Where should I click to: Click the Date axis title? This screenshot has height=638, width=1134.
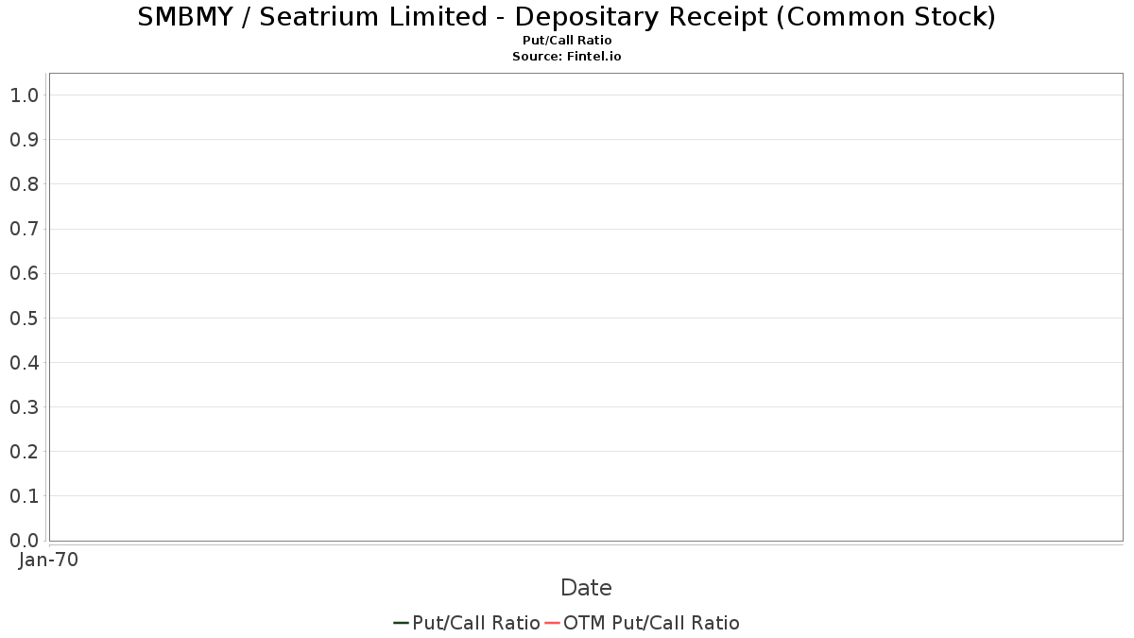coord(586,588)
